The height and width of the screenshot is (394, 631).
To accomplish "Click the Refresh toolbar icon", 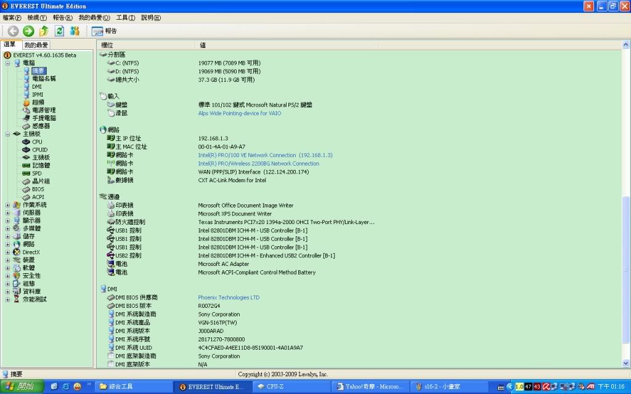I will coord(59,31).
